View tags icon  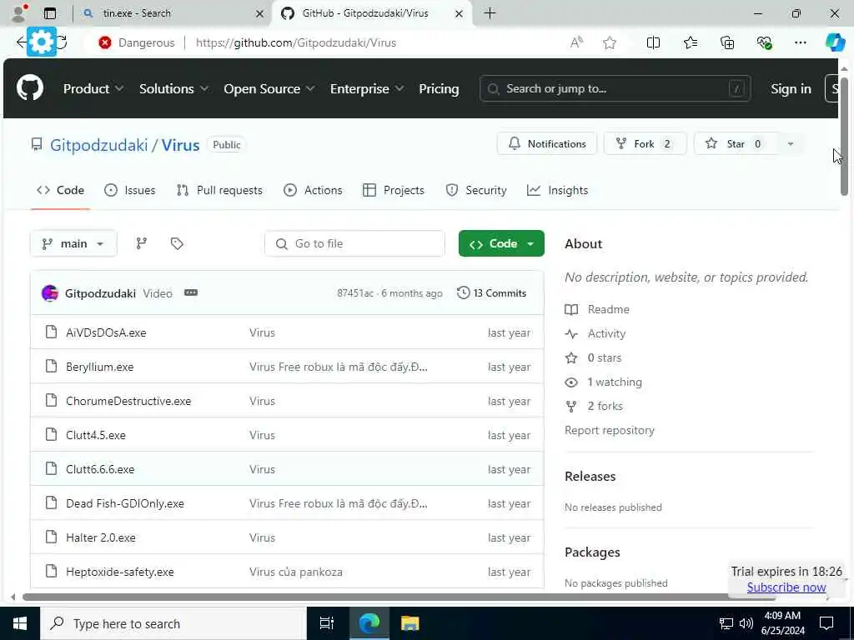(x=177, y=243)
